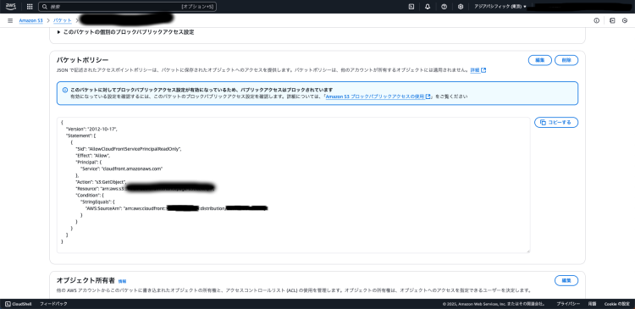Open the 詳細 link in policy description
This screenshot has width=635, height=309.
coord(478,70)
